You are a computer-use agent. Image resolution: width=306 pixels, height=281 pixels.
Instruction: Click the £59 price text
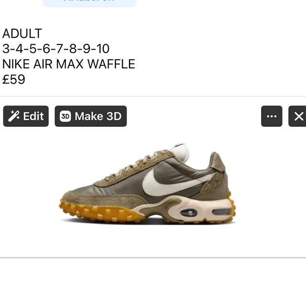tap(14, 79)
